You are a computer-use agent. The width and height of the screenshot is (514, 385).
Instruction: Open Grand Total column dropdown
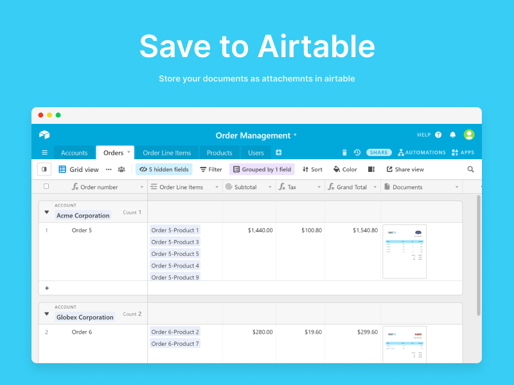point(375,187)
